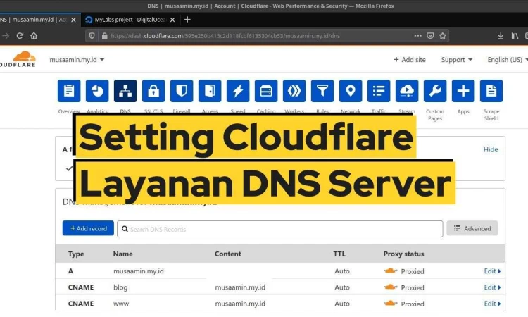The image size is (528, 317).
Task: Open Firefox downloads panel
Action: point(501,36)
